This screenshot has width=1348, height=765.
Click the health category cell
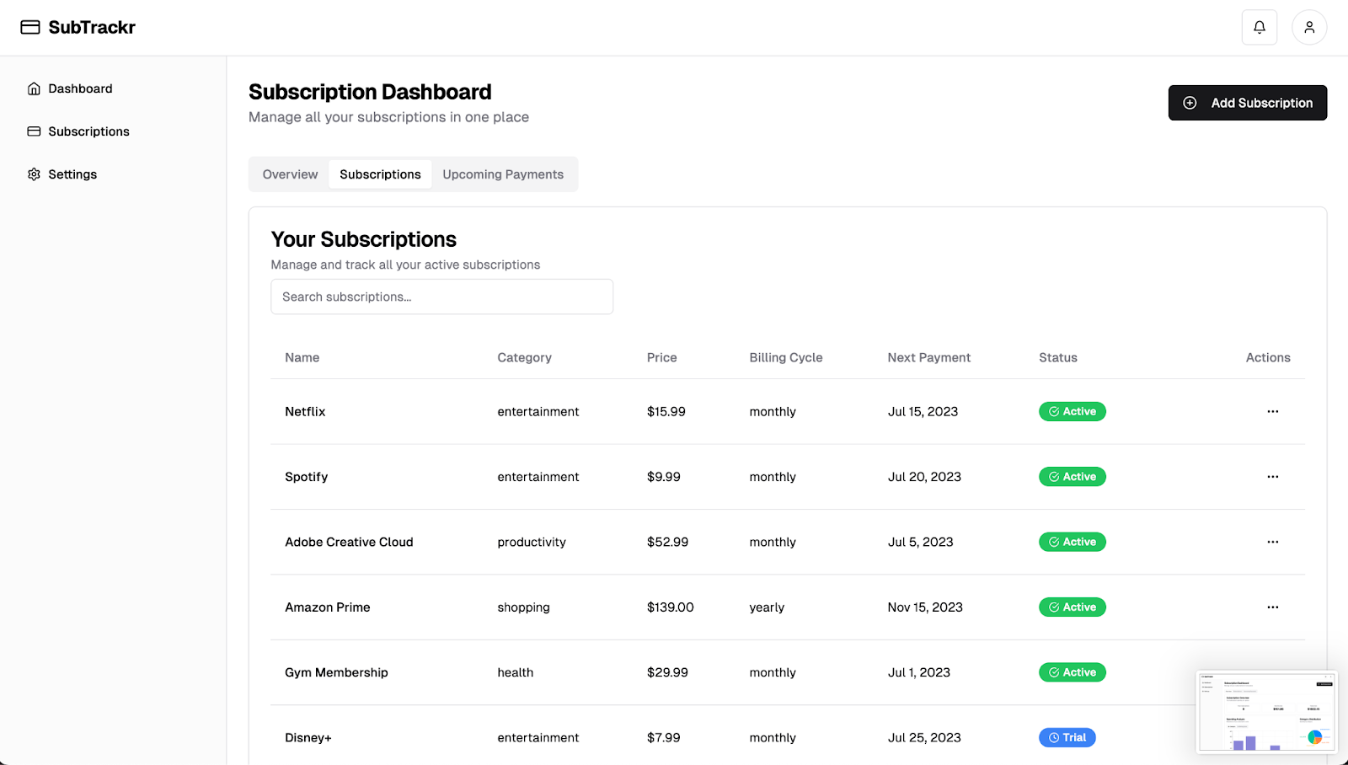pos(515,672)
